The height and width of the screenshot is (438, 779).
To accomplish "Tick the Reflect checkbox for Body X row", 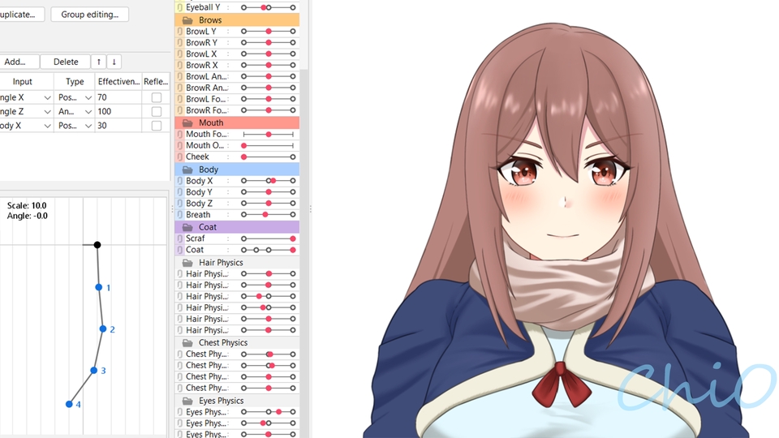I will (157, 126).
